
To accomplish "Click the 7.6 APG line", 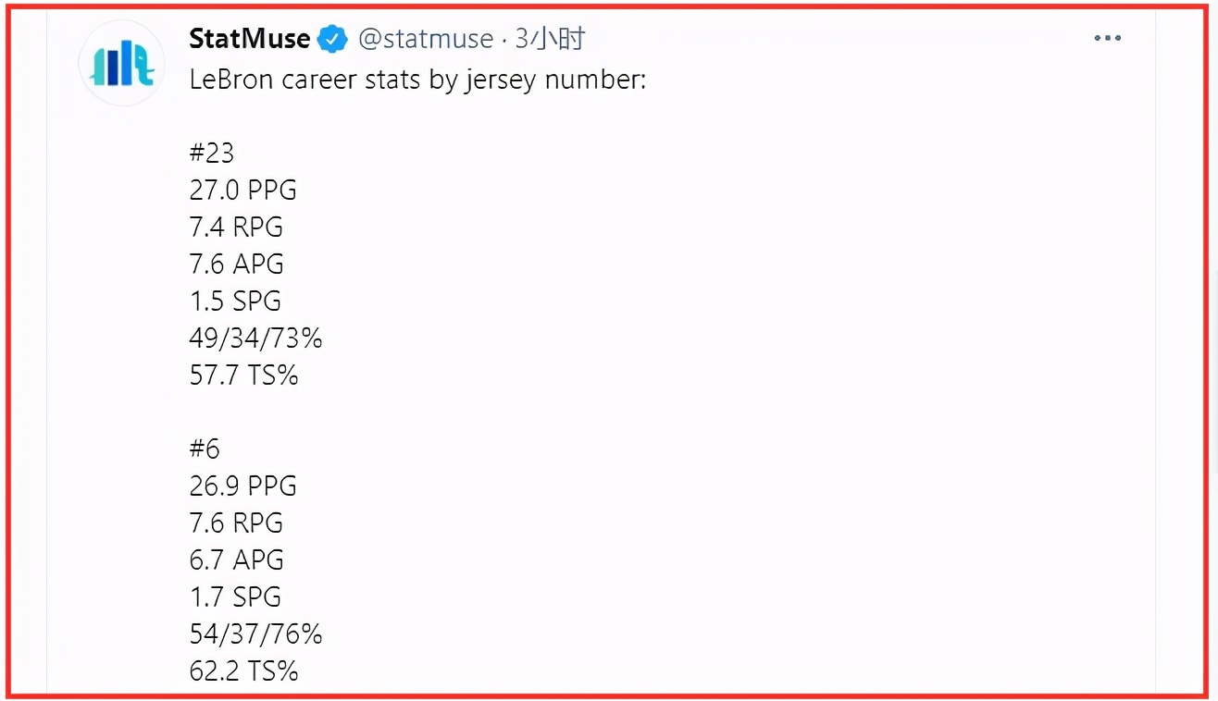I will coord(236,264).
